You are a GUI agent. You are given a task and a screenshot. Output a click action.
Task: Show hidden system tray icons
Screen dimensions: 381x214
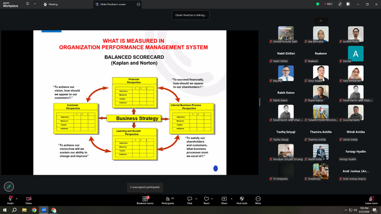pos(345,210)
